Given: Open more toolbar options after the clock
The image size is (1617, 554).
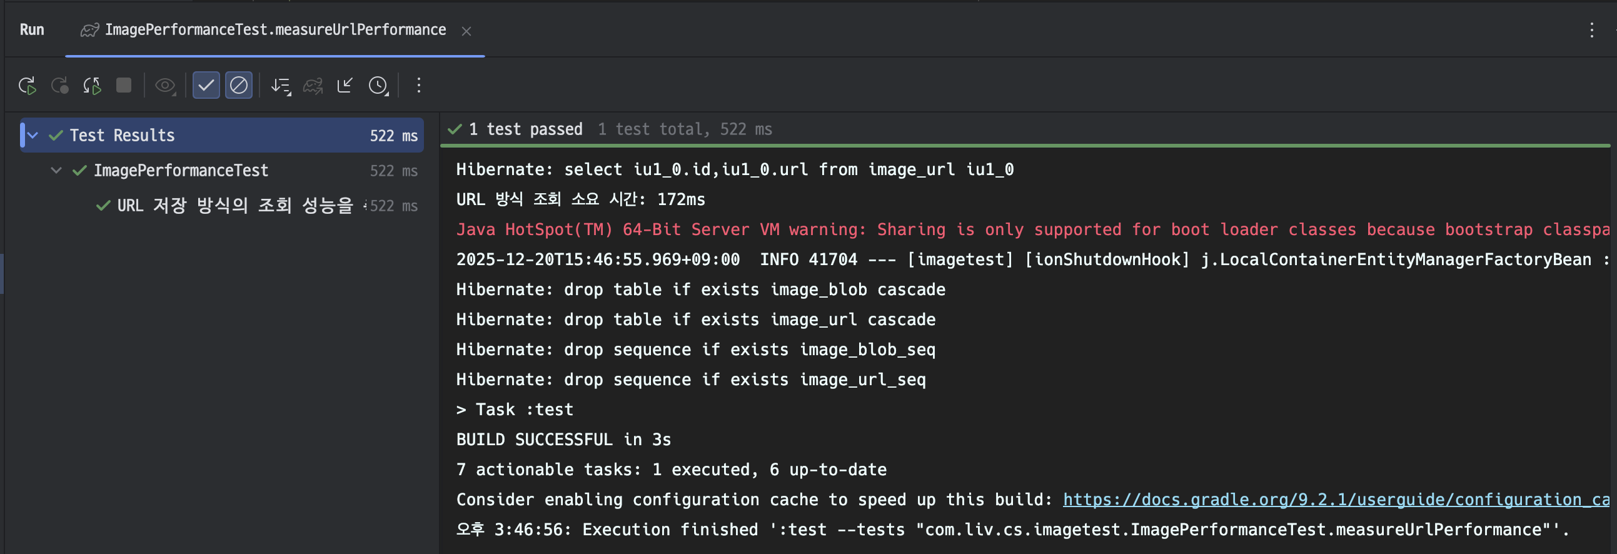Looking at the screenshot, I should (x=419, y=85).
